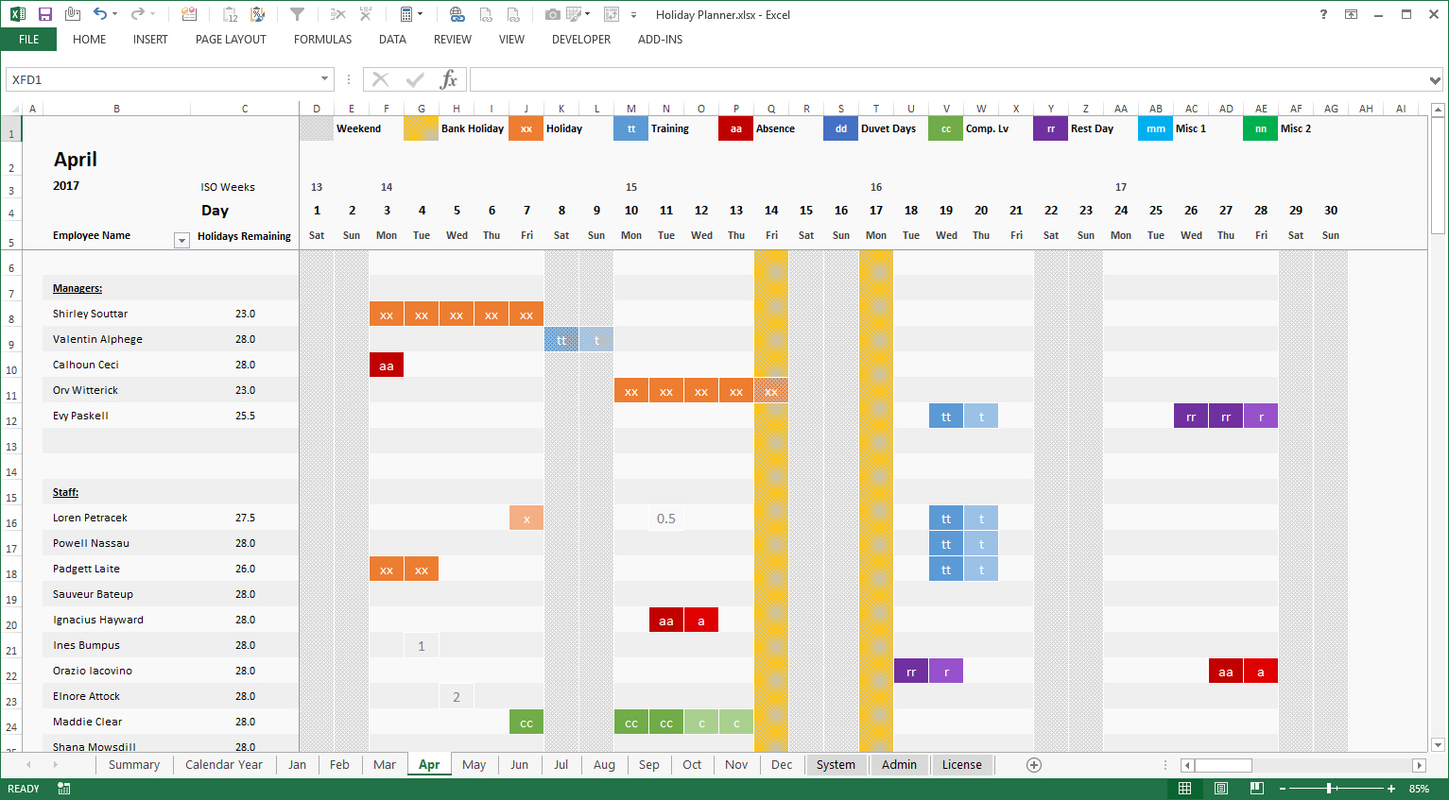Expand the Name Box dropdown arrow
The width and height of the screenshot is (1449, 800).
pos(325,79)
